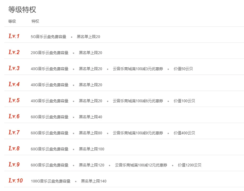Image resolution: width=244 pixels, height=191 pixels.
Task: Click 云音乐商城满100减9元优惠券 text
Action: [138, 133]
